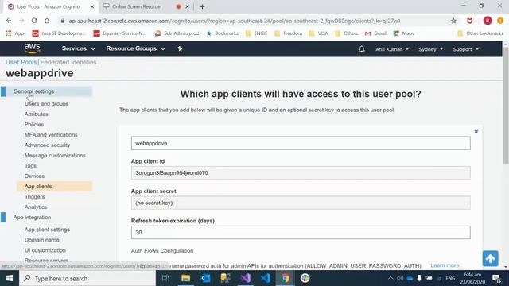
Task: Open the Apps bookmark shortcut
Action: click(16, 33)
